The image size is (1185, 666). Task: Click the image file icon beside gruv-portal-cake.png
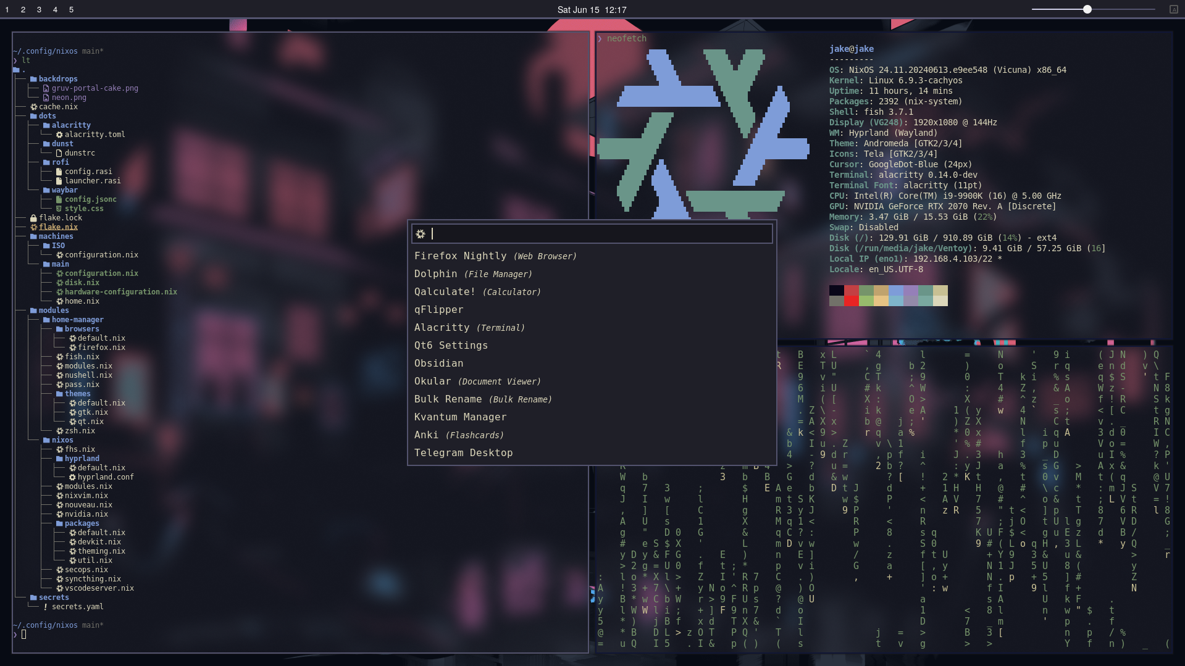point(46,88)
